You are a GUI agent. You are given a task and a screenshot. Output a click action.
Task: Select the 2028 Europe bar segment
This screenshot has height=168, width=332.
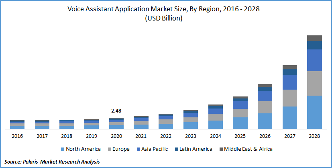314,83
